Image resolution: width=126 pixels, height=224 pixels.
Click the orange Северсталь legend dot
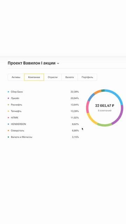[8, 131]
